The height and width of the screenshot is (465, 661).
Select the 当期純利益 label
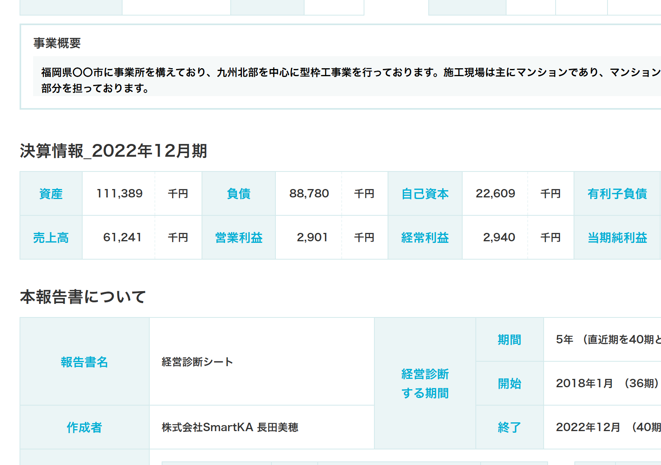617,238
